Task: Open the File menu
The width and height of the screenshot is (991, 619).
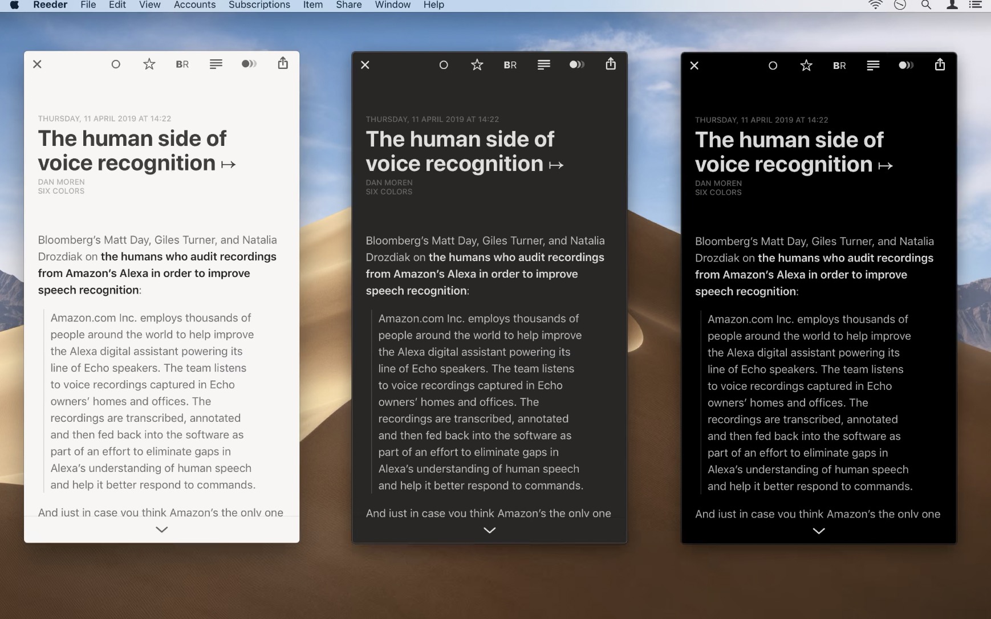Action: coord(88,5)
